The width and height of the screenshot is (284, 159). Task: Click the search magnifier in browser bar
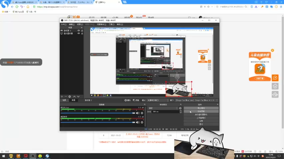click(x=246, y=7)
